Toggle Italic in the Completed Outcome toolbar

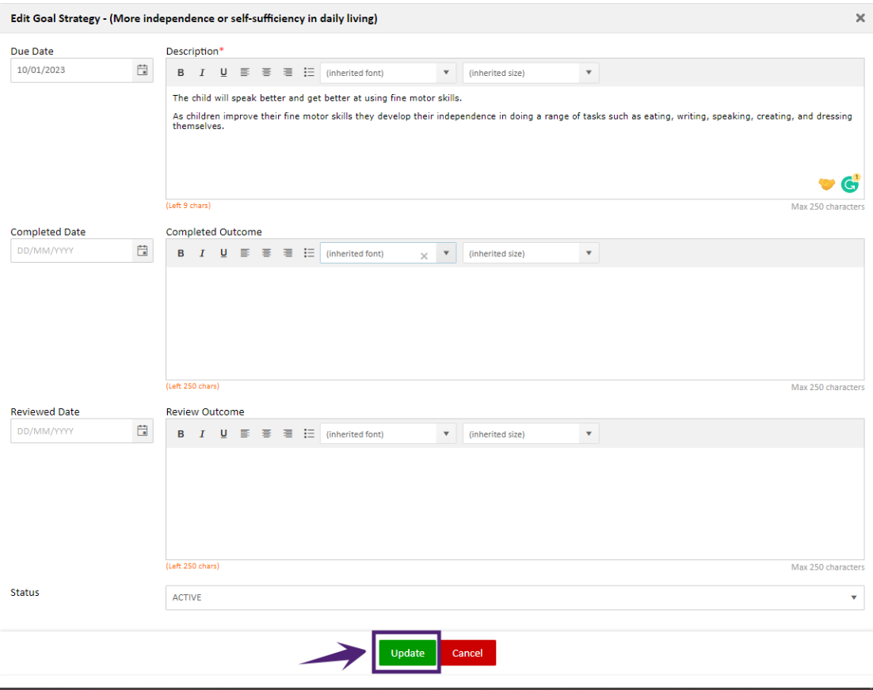(x=202, y=253)
